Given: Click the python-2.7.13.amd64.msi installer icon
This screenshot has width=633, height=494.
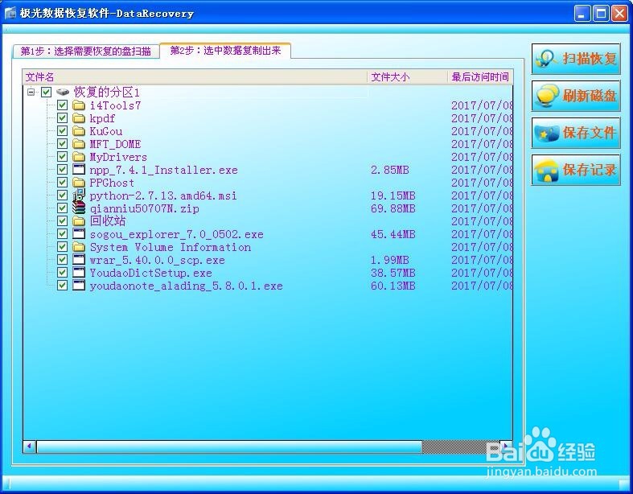Looking at the screenshot, I should 79,195.
